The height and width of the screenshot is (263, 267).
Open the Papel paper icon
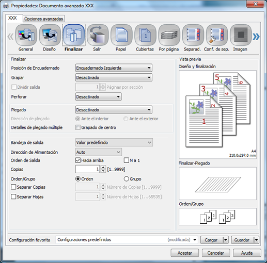point(121,35)
